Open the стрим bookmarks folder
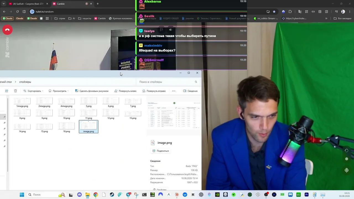The image size is (354, 199). coord(60,19)
